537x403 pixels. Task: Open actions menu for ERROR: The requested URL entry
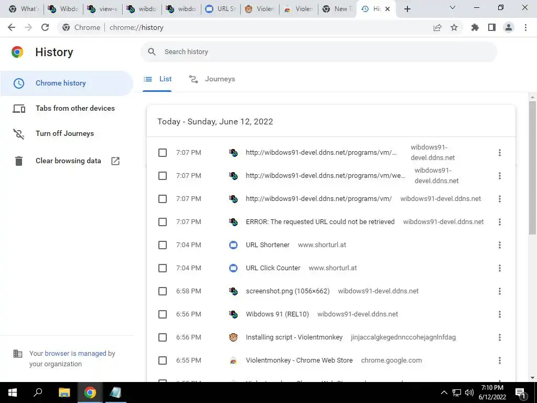pyautogui.click(x=500, y=222)
